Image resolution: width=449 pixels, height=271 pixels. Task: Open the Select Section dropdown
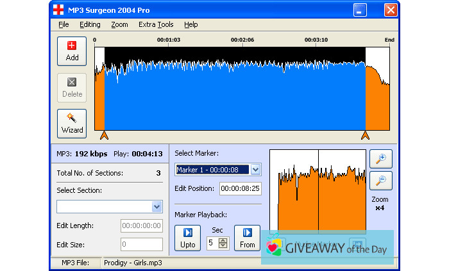157,206
